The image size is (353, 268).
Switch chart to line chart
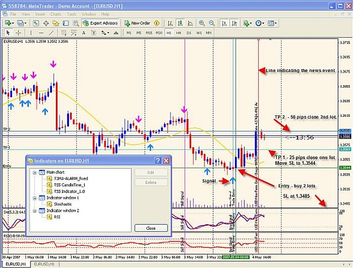tap(190, 23)
